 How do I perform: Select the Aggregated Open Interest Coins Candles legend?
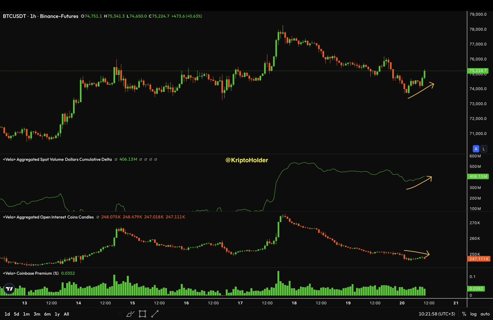pyautogui.click(x=48, y=217)
